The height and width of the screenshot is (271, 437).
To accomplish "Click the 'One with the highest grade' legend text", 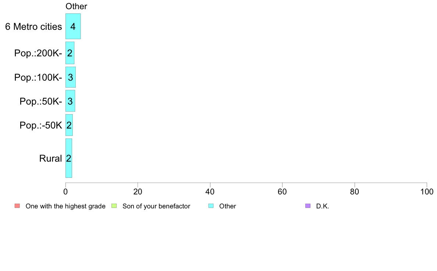I will point(65,206).
